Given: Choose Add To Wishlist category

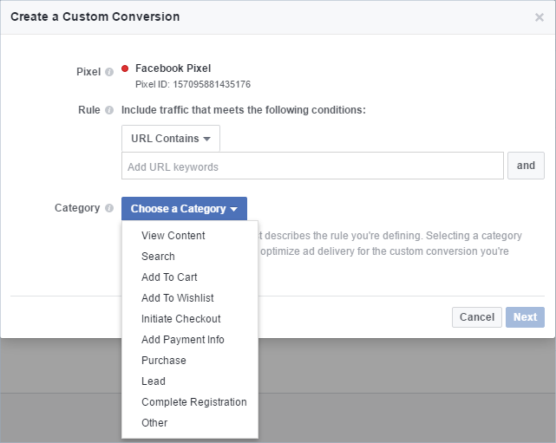Looking at the screenshot, I should pyautogui.click(x=190, y=298).
